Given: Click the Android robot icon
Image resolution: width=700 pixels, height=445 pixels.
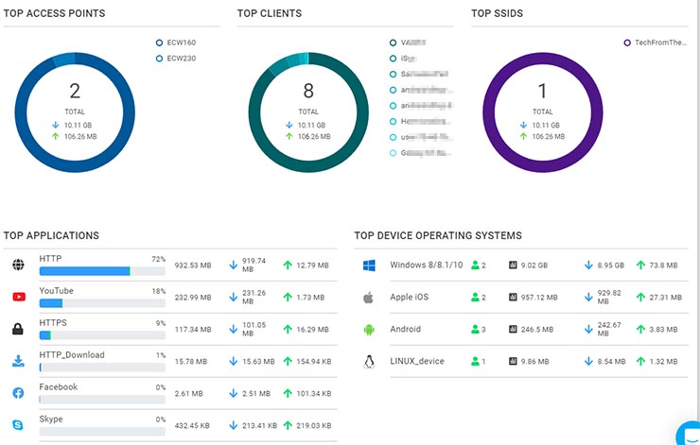Looking at the screenshot, I should [369, 330].
